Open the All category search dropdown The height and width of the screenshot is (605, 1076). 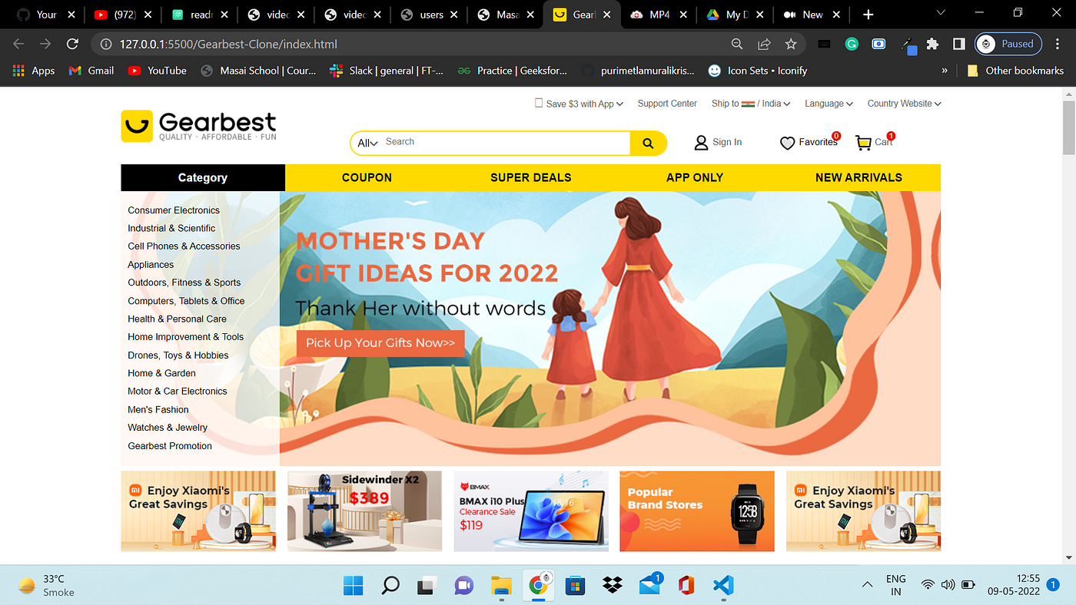[367, 143]
